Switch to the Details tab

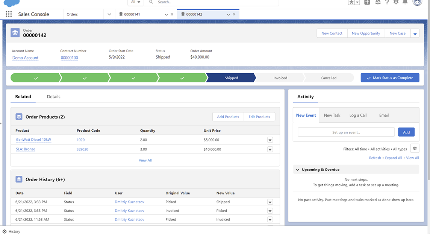[x=53, y=97]
